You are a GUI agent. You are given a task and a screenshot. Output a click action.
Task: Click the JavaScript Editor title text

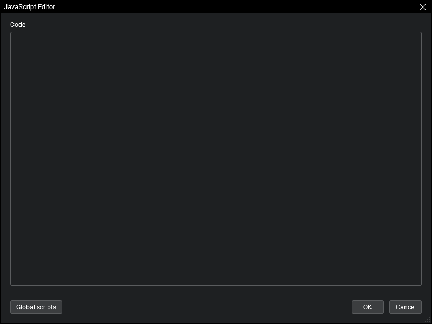(x=29, y=7)
